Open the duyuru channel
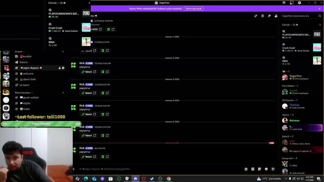 [x=39, y=62]
